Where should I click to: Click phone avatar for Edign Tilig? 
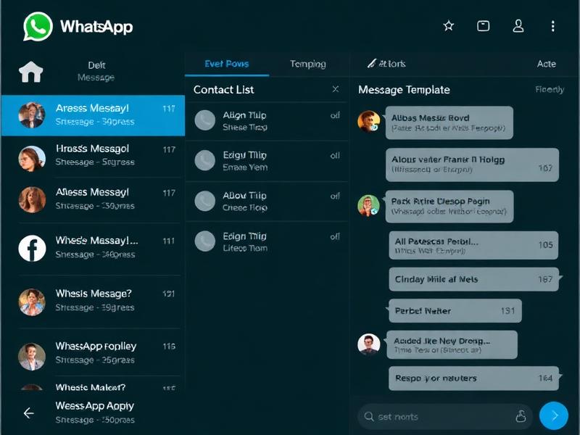pyautogui.click(x=205, y=241)
